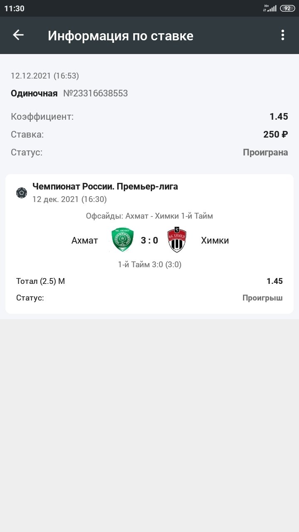Tap the Проигрыш outcome status
This screenshot has height=532, width=299.
pyautogui.click(x=262, y=298)
